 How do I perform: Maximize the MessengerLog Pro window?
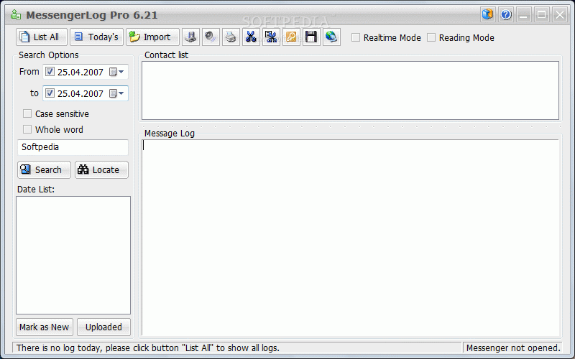[542, 14]
